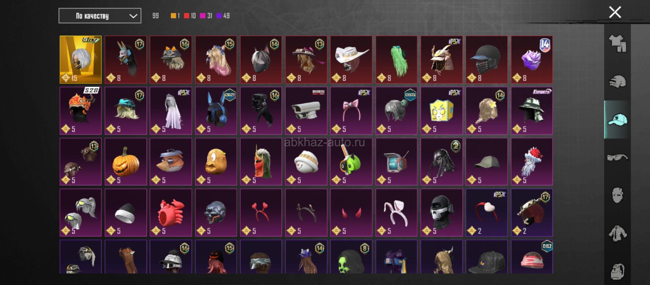Viewport: 650px width, 285px height.
Task: Choose the red crab hat item
Action: click(x=171, y=213)
